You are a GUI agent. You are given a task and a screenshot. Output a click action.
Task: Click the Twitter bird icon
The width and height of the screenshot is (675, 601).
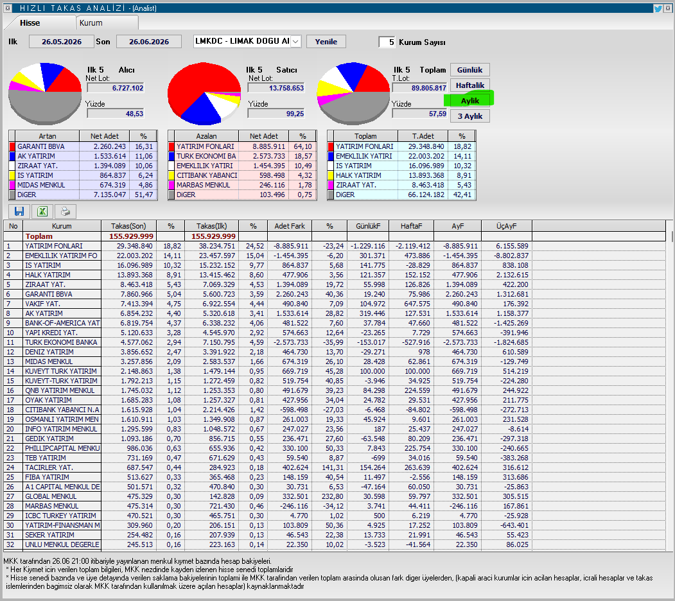(x=658, y=8)
